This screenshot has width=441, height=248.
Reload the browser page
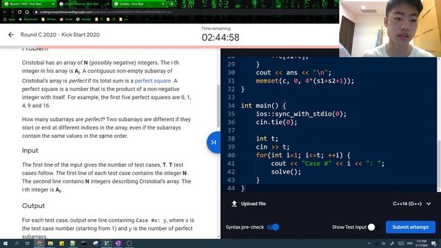click(19, 12)
